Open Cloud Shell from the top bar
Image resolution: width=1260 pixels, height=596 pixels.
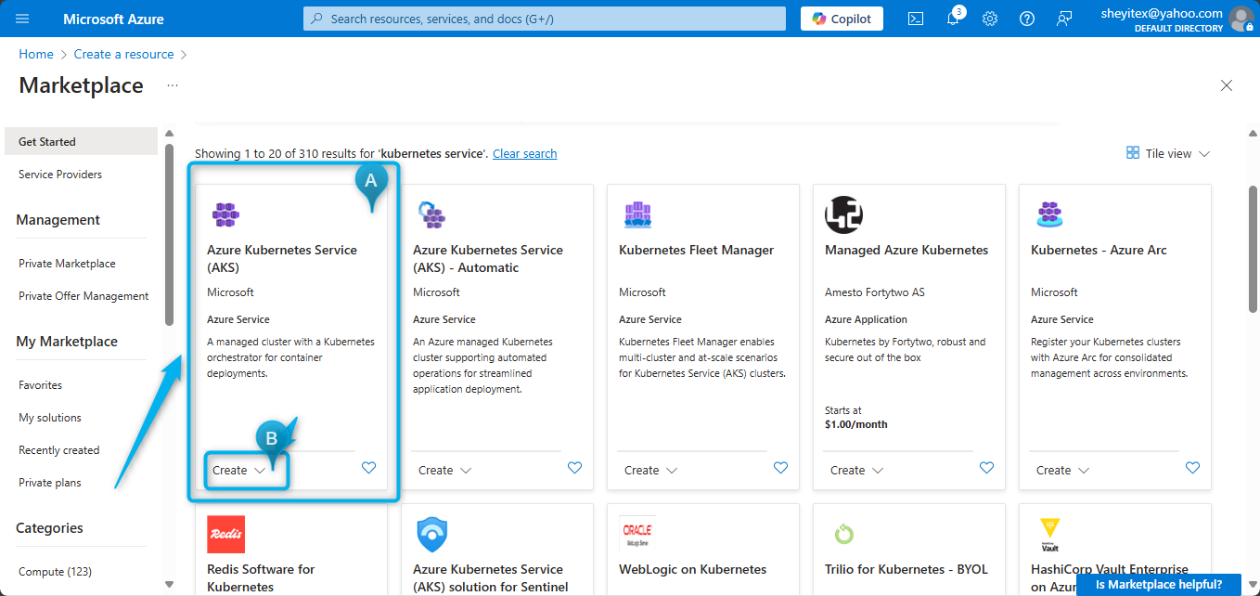[x=916, y=19]
